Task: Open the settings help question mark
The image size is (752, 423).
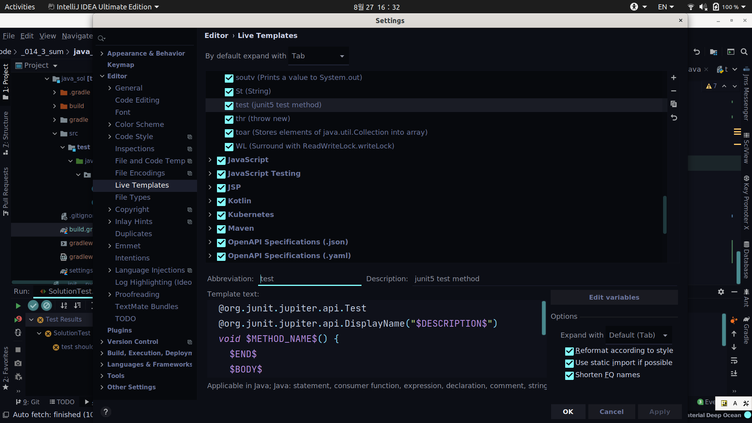Action: [105, 412]
